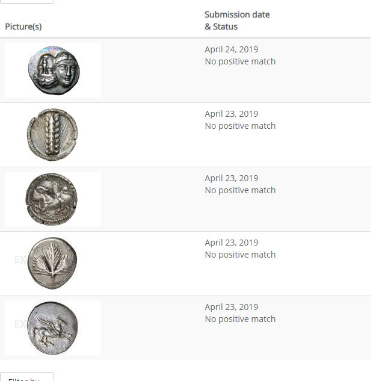Viewport: 376px width, 381px height.
Task: Open the two-faced head coin thumbnail
Action: [53, 70]
